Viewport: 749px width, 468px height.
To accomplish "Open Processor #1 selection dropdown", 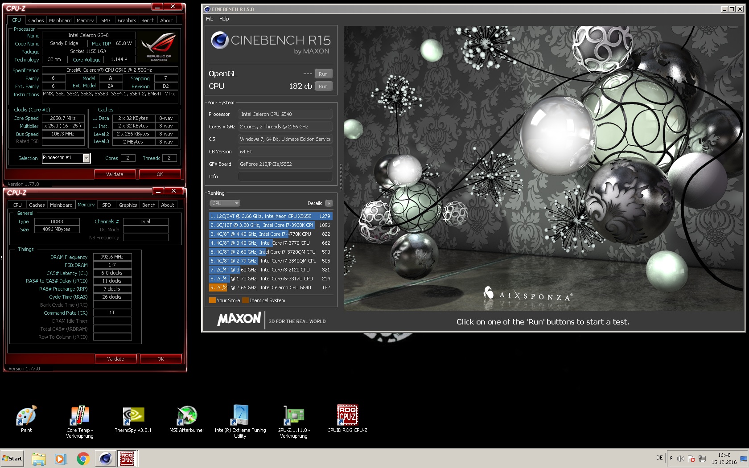I will (x=66, y=158).
